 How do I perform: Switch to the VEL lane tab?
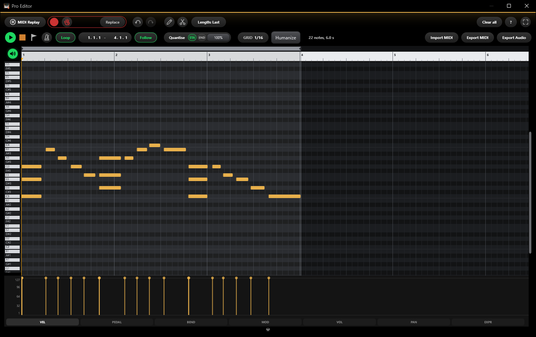(x=43, y=322)
